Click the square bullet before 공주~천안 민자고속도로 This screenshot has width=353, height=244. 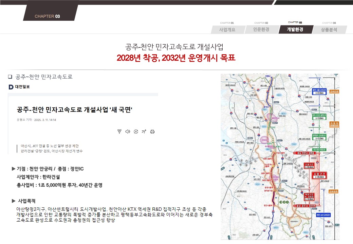coord(10,77)
